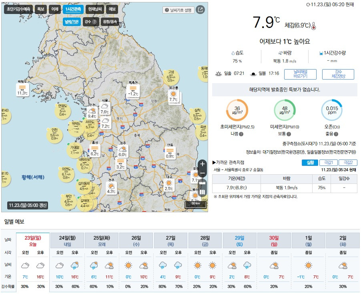Click the 11.23.(일) 05:00 갱신 timestamp label
The width and height of the screenshot is (361, 295).
coord(28,205)
